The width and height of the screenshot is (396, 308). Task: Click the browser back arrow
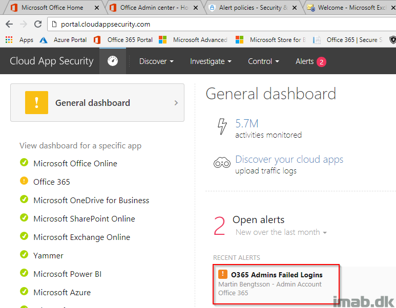point(9,24)
